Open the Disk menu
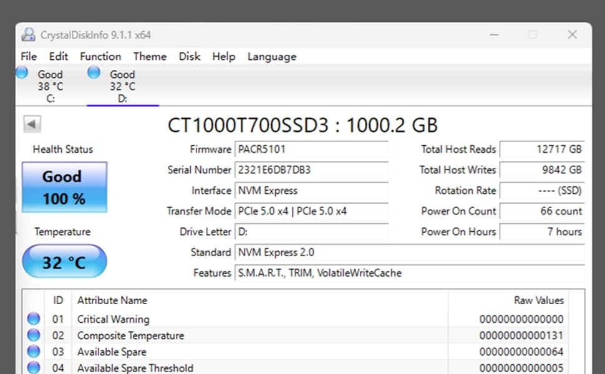Viewport: 605px width, 374px height. click(x=190, y=56)
